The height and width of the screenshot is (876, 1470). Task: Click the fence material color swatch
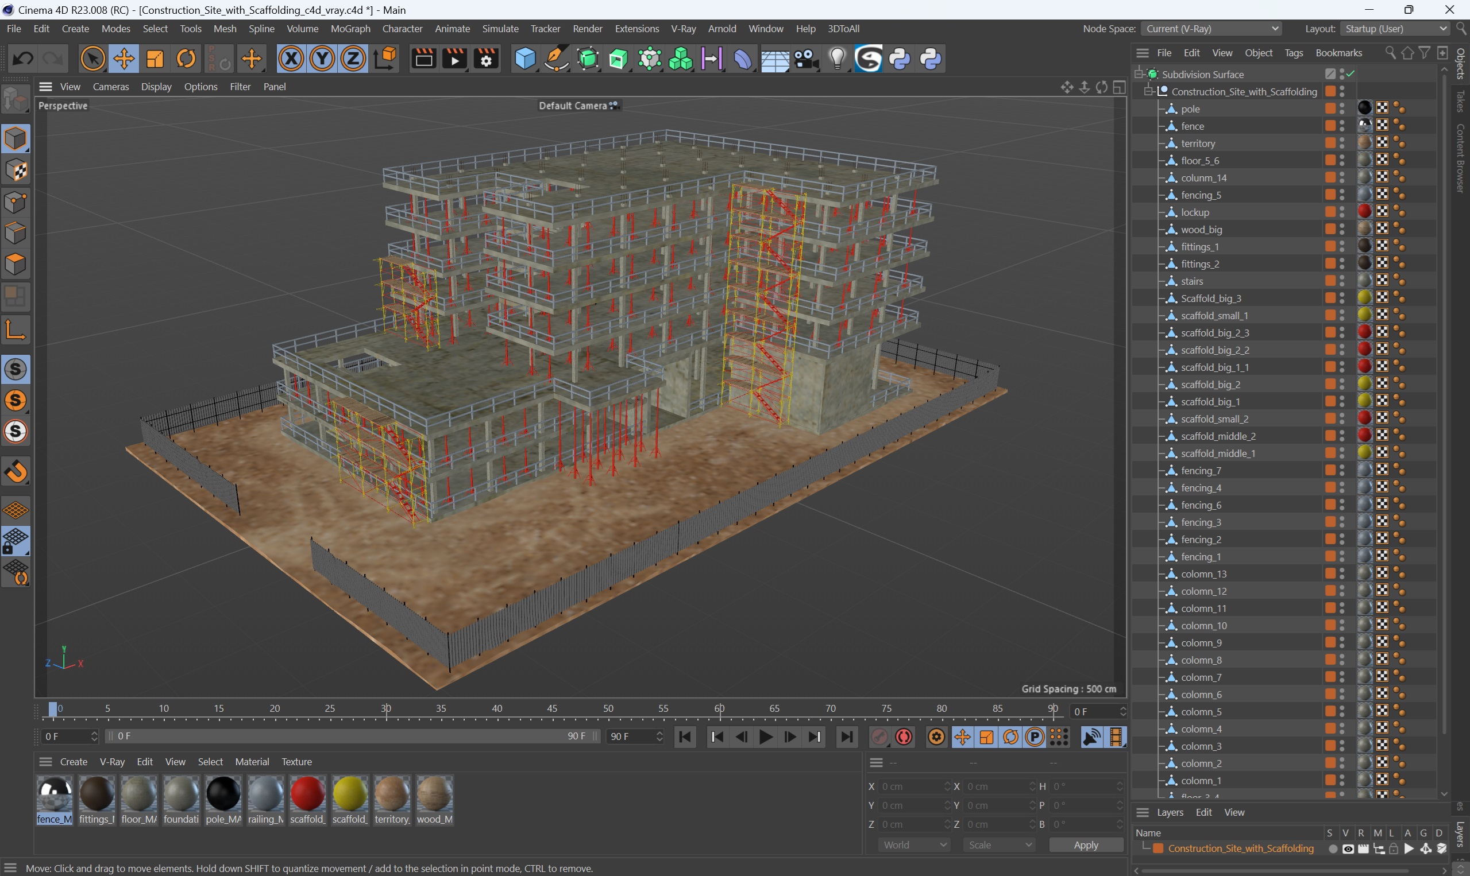coord(54,796)
